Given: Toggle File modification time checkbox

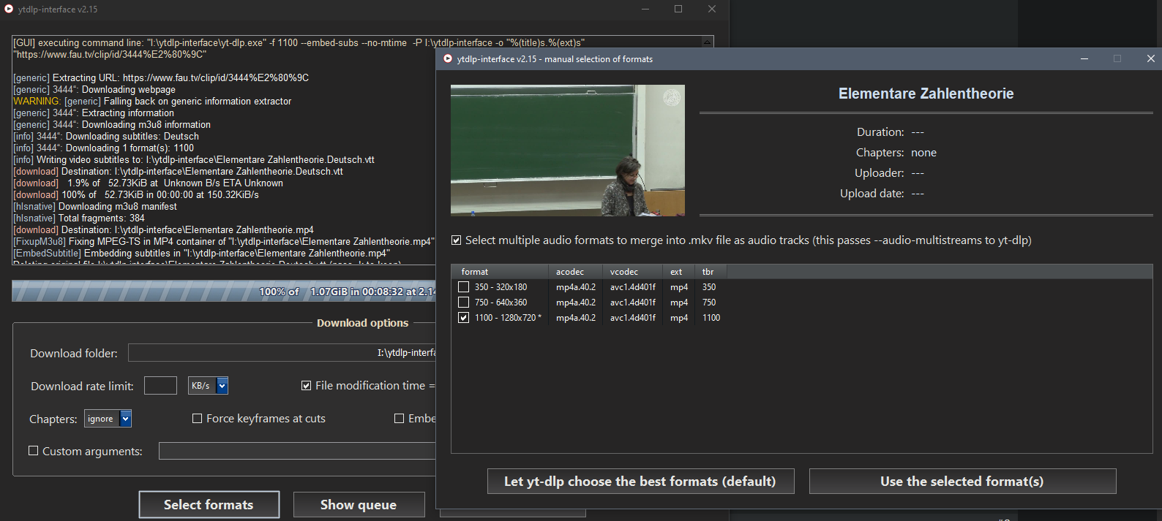Looking at the screenshot, I should 307,386.
